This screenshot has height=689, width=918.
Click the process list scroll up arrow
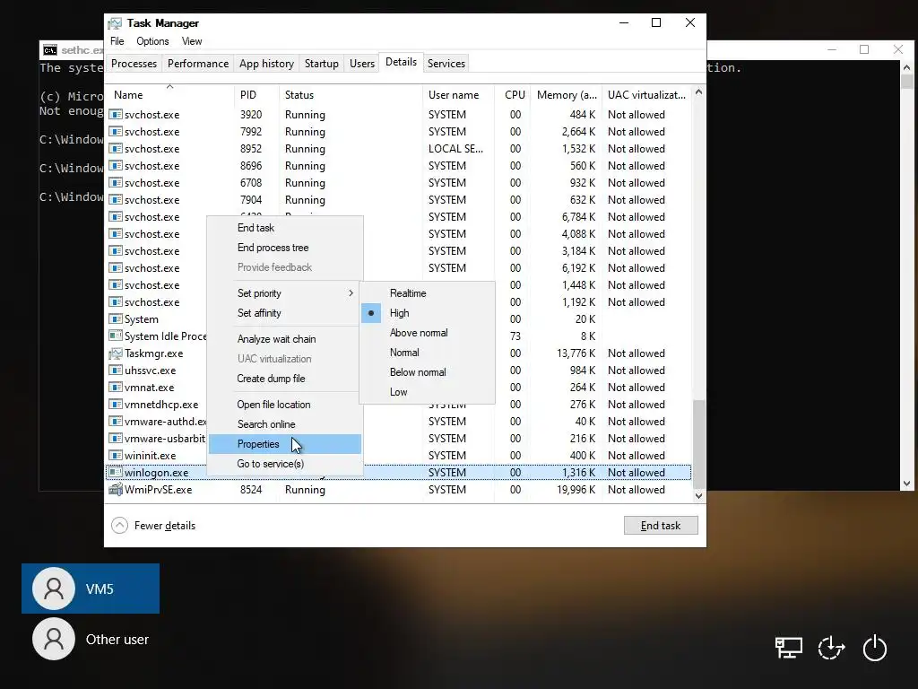[x=698, y=92]
